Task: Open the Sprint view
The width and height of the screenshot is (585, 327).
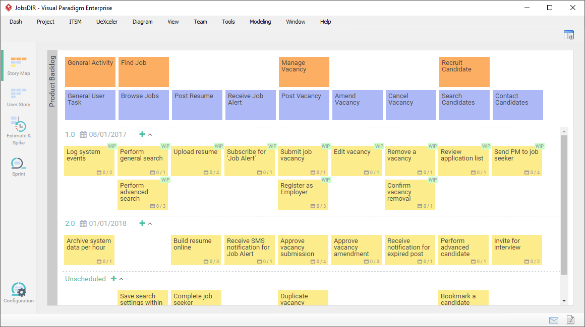Action: [x=18, y=167]
